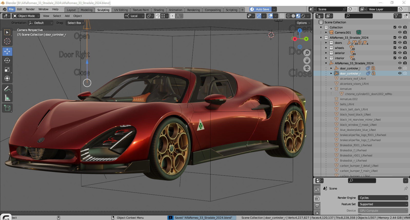Open the Window menu
Viewport: 410px width, 220px height.
[x=43, y=9]
